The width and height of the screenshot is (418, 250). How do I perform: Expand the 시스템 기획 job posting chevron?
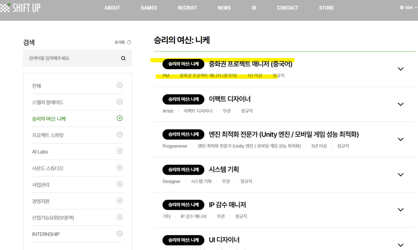click(400, 175)
